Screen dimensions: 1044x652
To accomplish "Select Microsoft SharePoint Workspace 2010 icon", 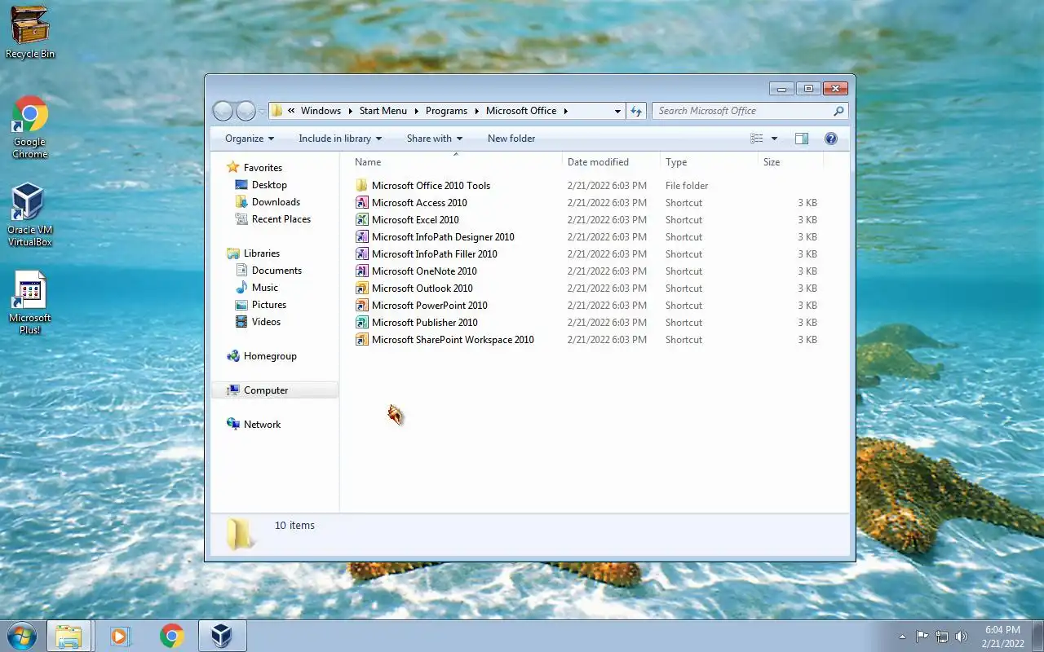I will pyautogui.click(x=362, y=340).
